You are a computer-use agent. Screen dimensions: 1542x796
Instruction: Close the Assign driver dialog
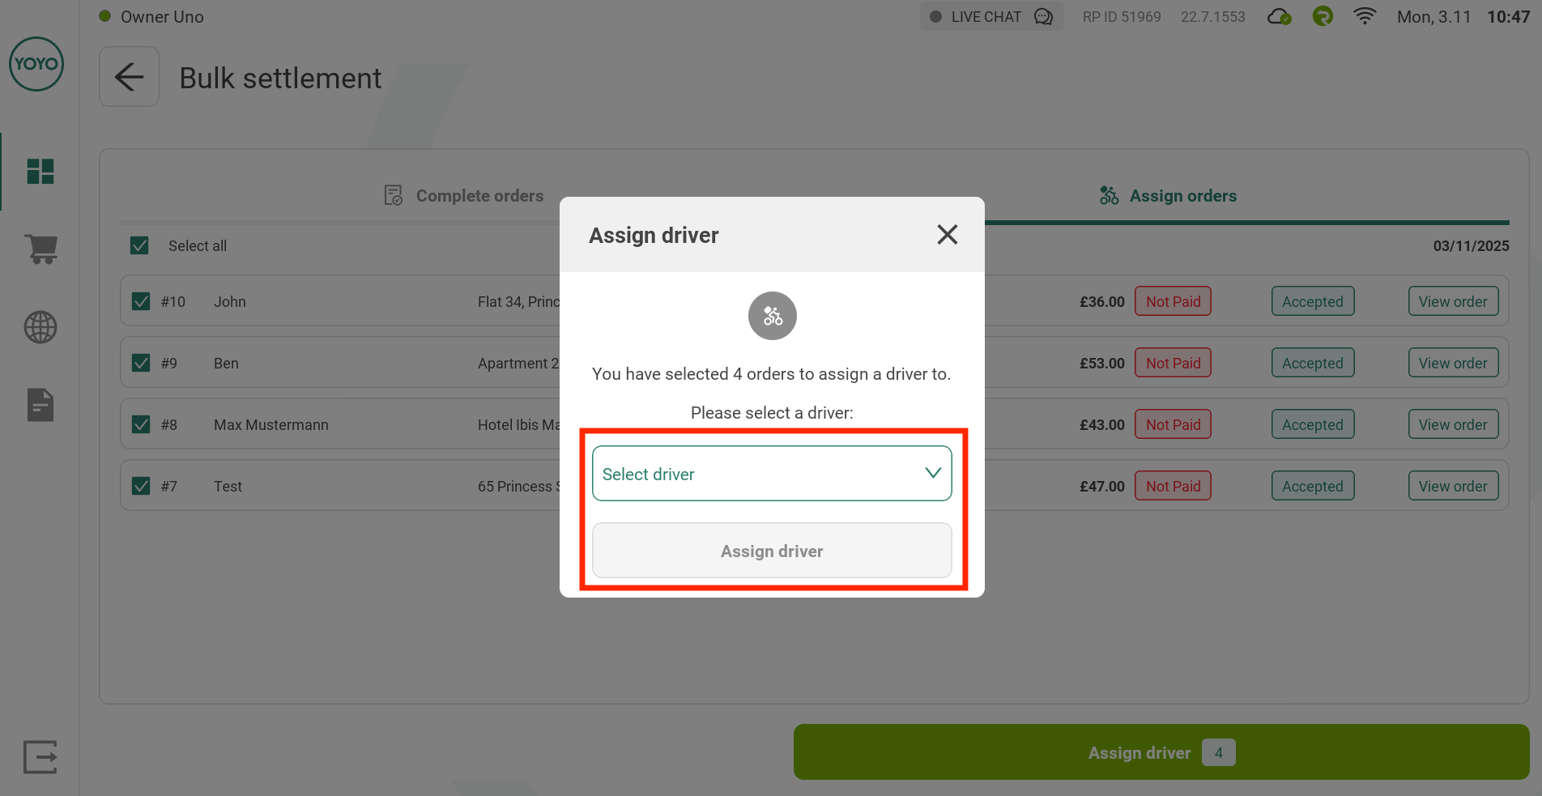[947, 235]
